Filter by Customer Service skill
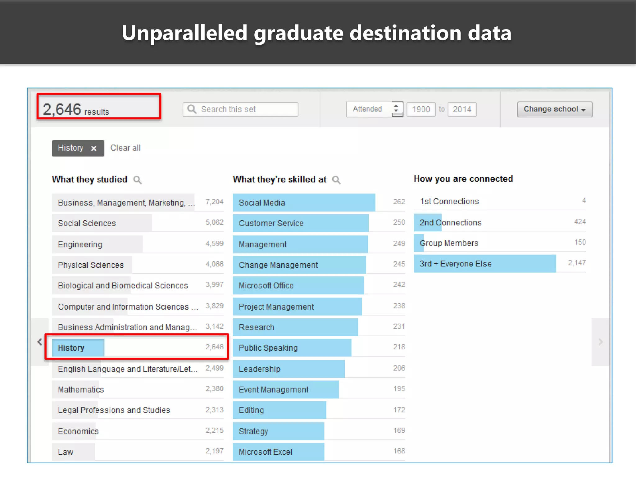Viewport: 636px width, 477px height. pos(319,223)
